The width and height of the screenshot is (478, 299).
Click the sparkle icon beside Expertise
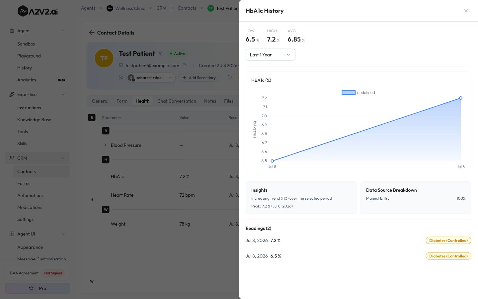12,94
